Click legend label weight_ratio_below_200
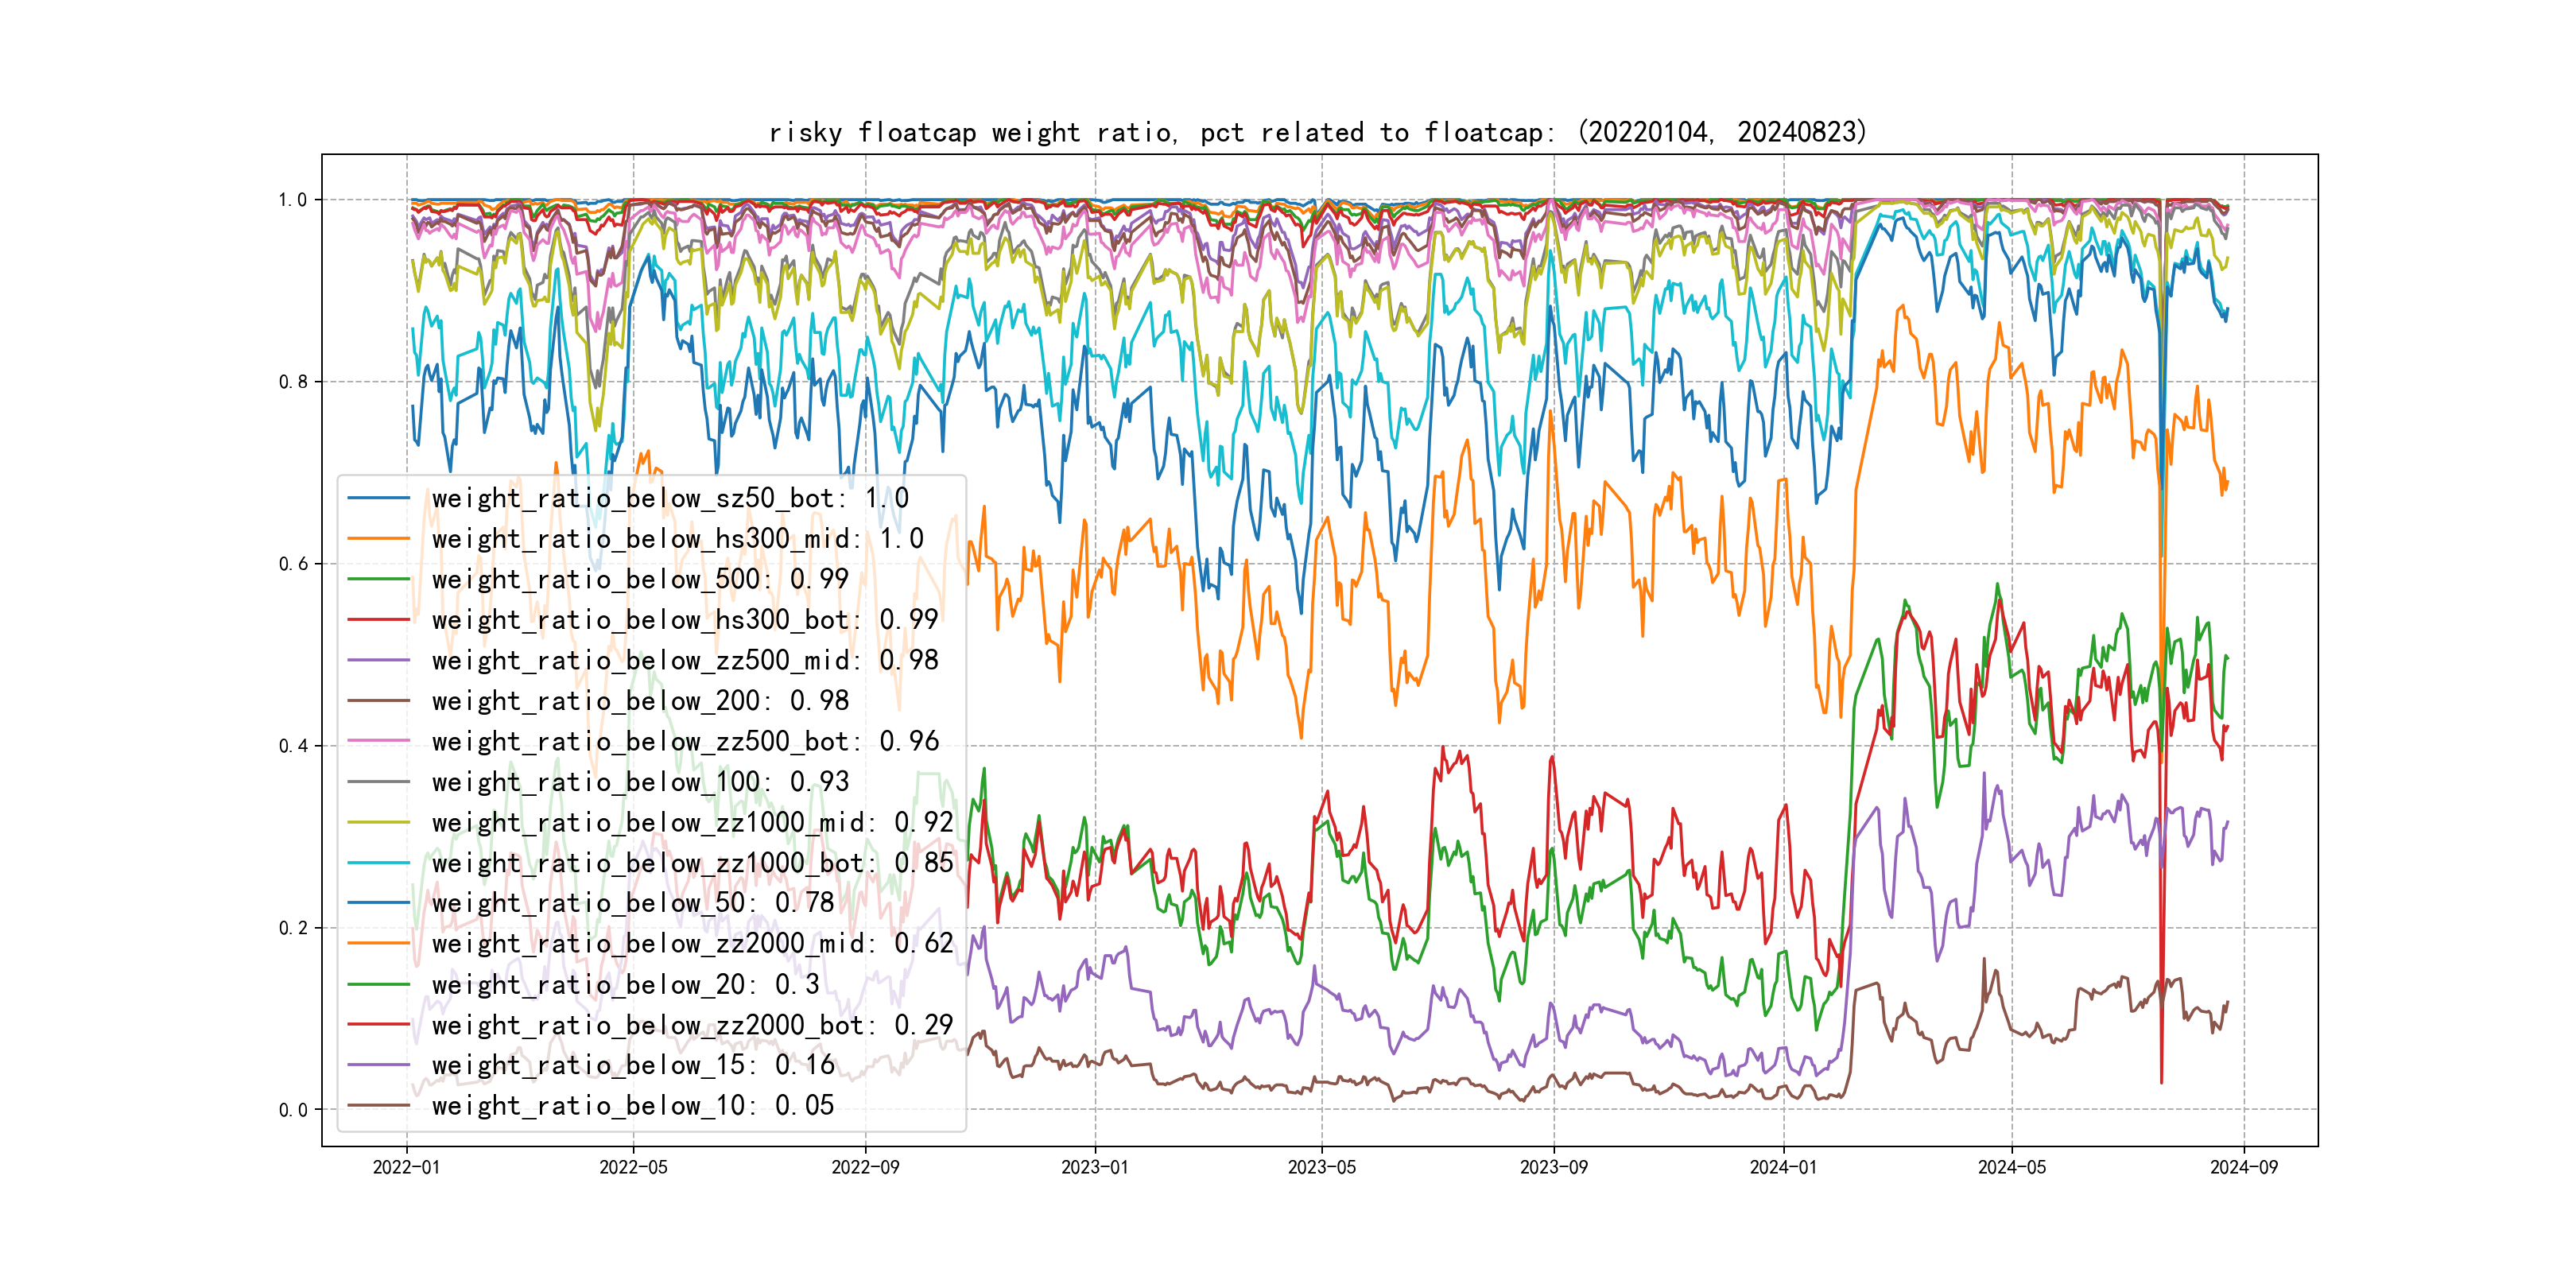This screenshot has height=1288, width=2576. (x=640, y=701)
